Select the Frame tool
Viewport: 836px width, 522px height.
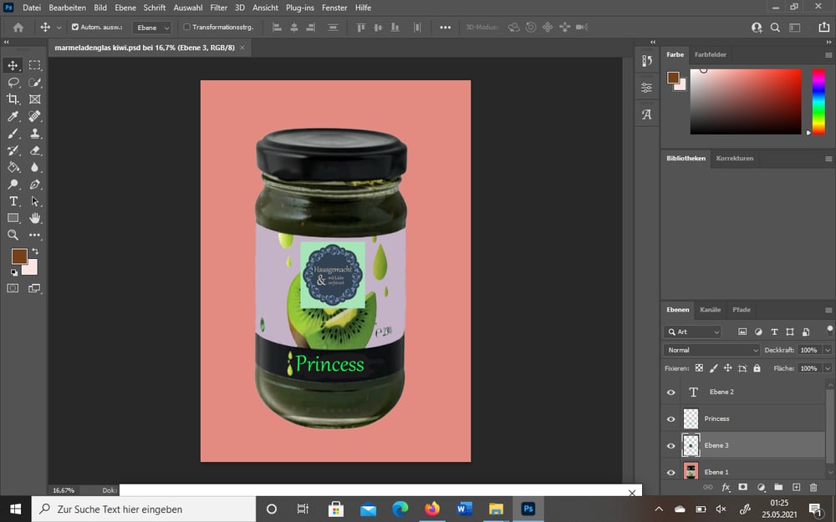click(34, 99)
